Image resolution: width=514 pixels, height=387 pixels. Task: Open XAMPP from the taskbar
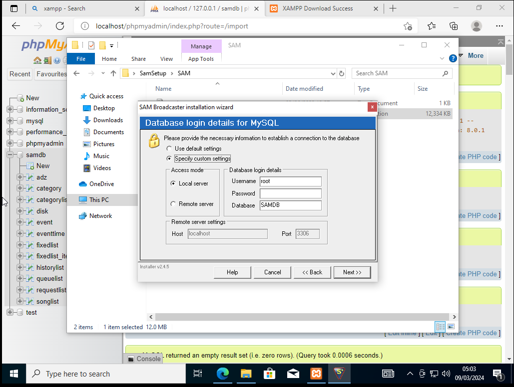pos(316,374)
